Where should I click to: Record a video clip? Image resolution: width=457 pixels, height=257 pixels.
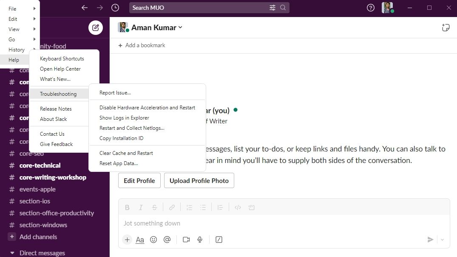click(186, 240)
